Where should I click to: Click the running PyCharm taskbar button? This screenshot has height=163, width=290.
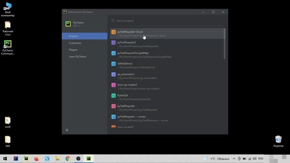89,158
